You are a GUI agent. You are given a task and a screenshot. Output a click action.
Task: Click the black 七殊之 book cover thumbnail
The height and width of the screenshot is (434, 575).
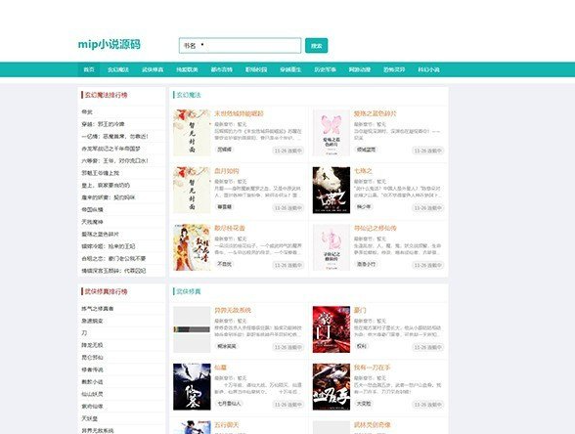pyautogui.click(x=332, y=190)
